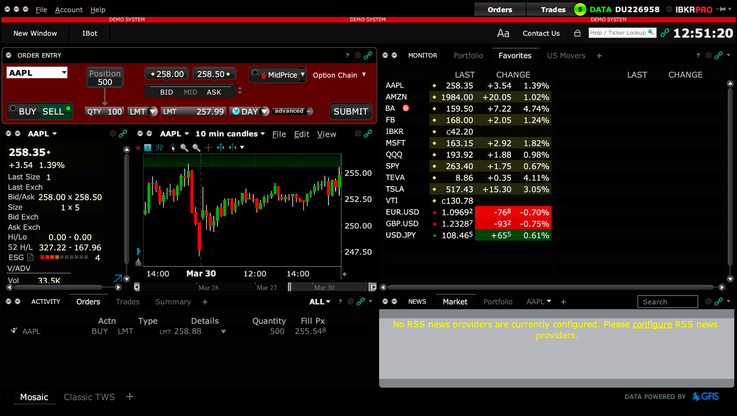Click the Monitor horizontal scrollbar
The image size is (737, 416).
pyautogui.click(x=551, y=287)
